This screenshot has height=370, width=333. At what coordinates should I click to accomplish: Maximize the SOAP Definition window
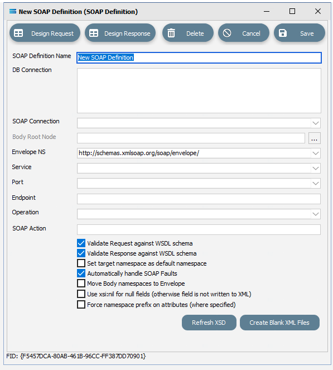(292, 11)
